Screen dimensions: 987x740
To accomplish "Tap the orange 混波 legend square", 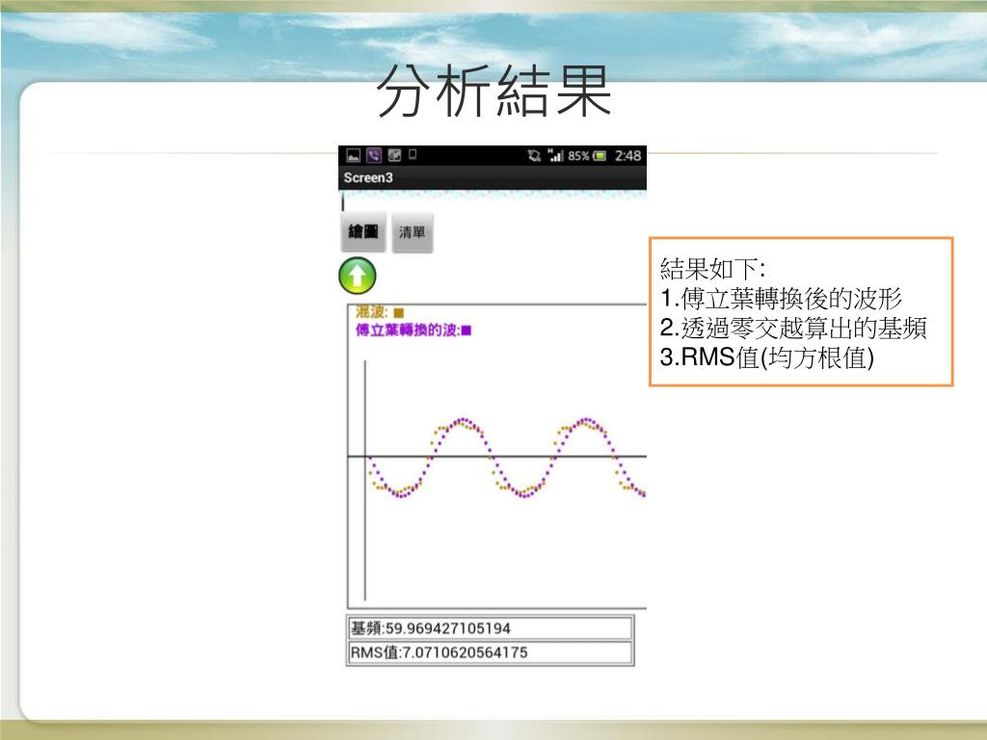I will (x=398, y=313).
